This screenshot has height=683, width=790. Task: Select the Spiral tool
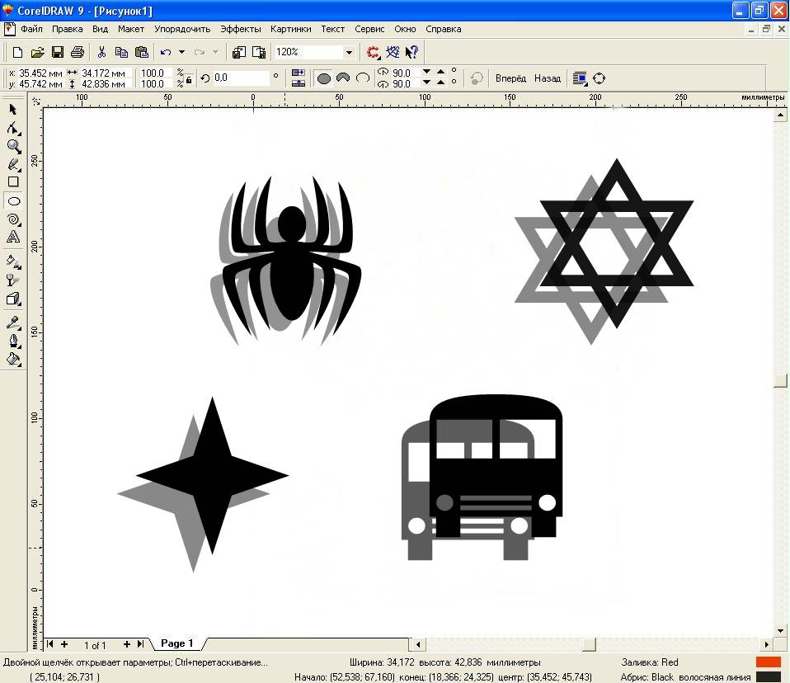pyautogui.click(x=13, y=219)
